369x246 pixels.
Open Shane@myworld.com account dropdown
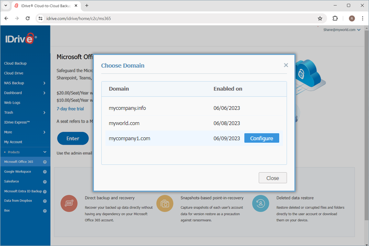(342, 30)
